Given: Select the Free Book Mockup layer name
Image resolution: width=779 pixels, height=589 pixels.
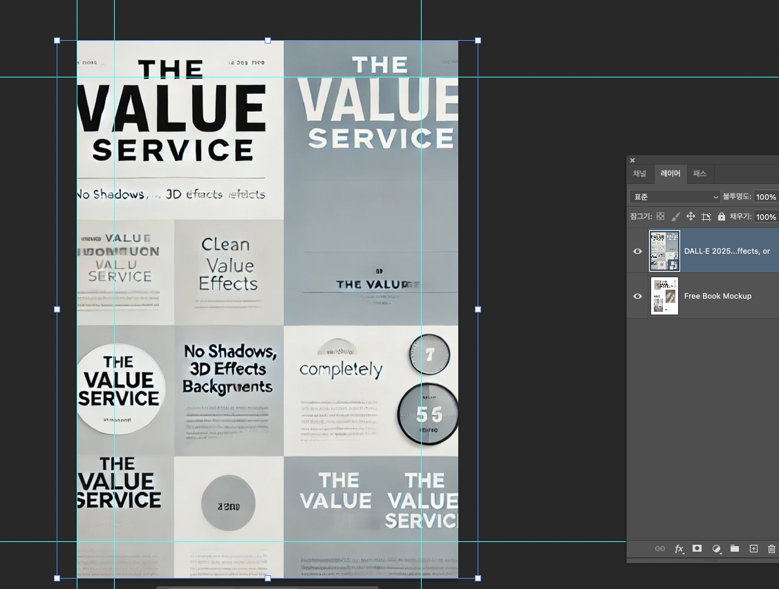Looking at the screenshot, I should click(x=717, y=297).
